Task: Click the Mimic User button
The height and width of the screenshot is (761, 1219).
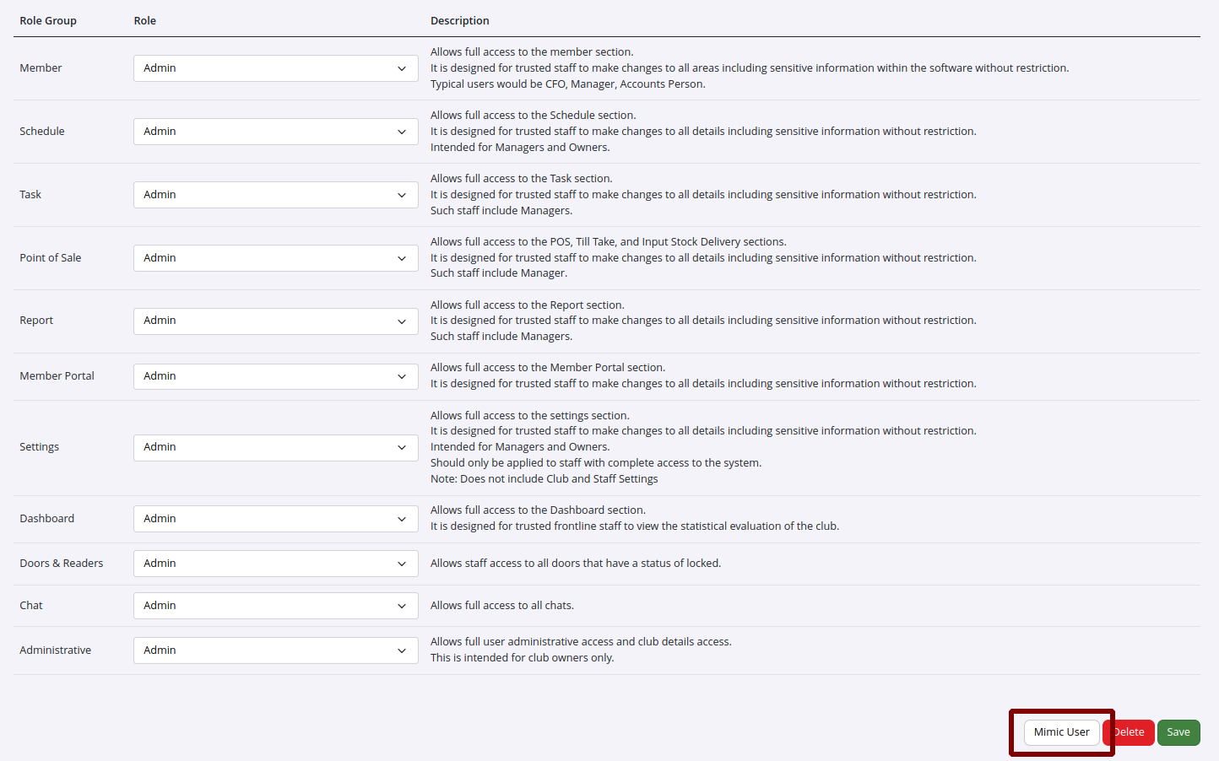Action: pos(1061,732)
